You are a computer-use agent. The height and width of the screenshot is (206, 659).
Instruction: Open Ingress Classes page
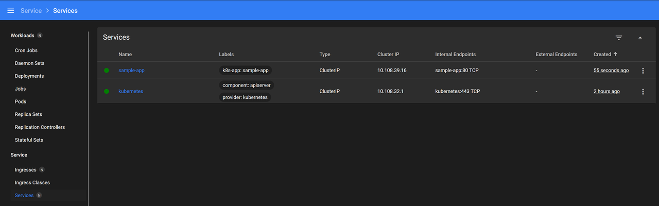pos(32,183)
